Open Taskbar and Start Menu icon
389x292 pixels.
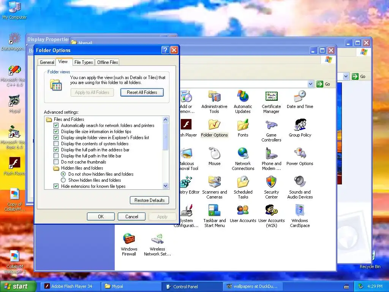[214, 216]
